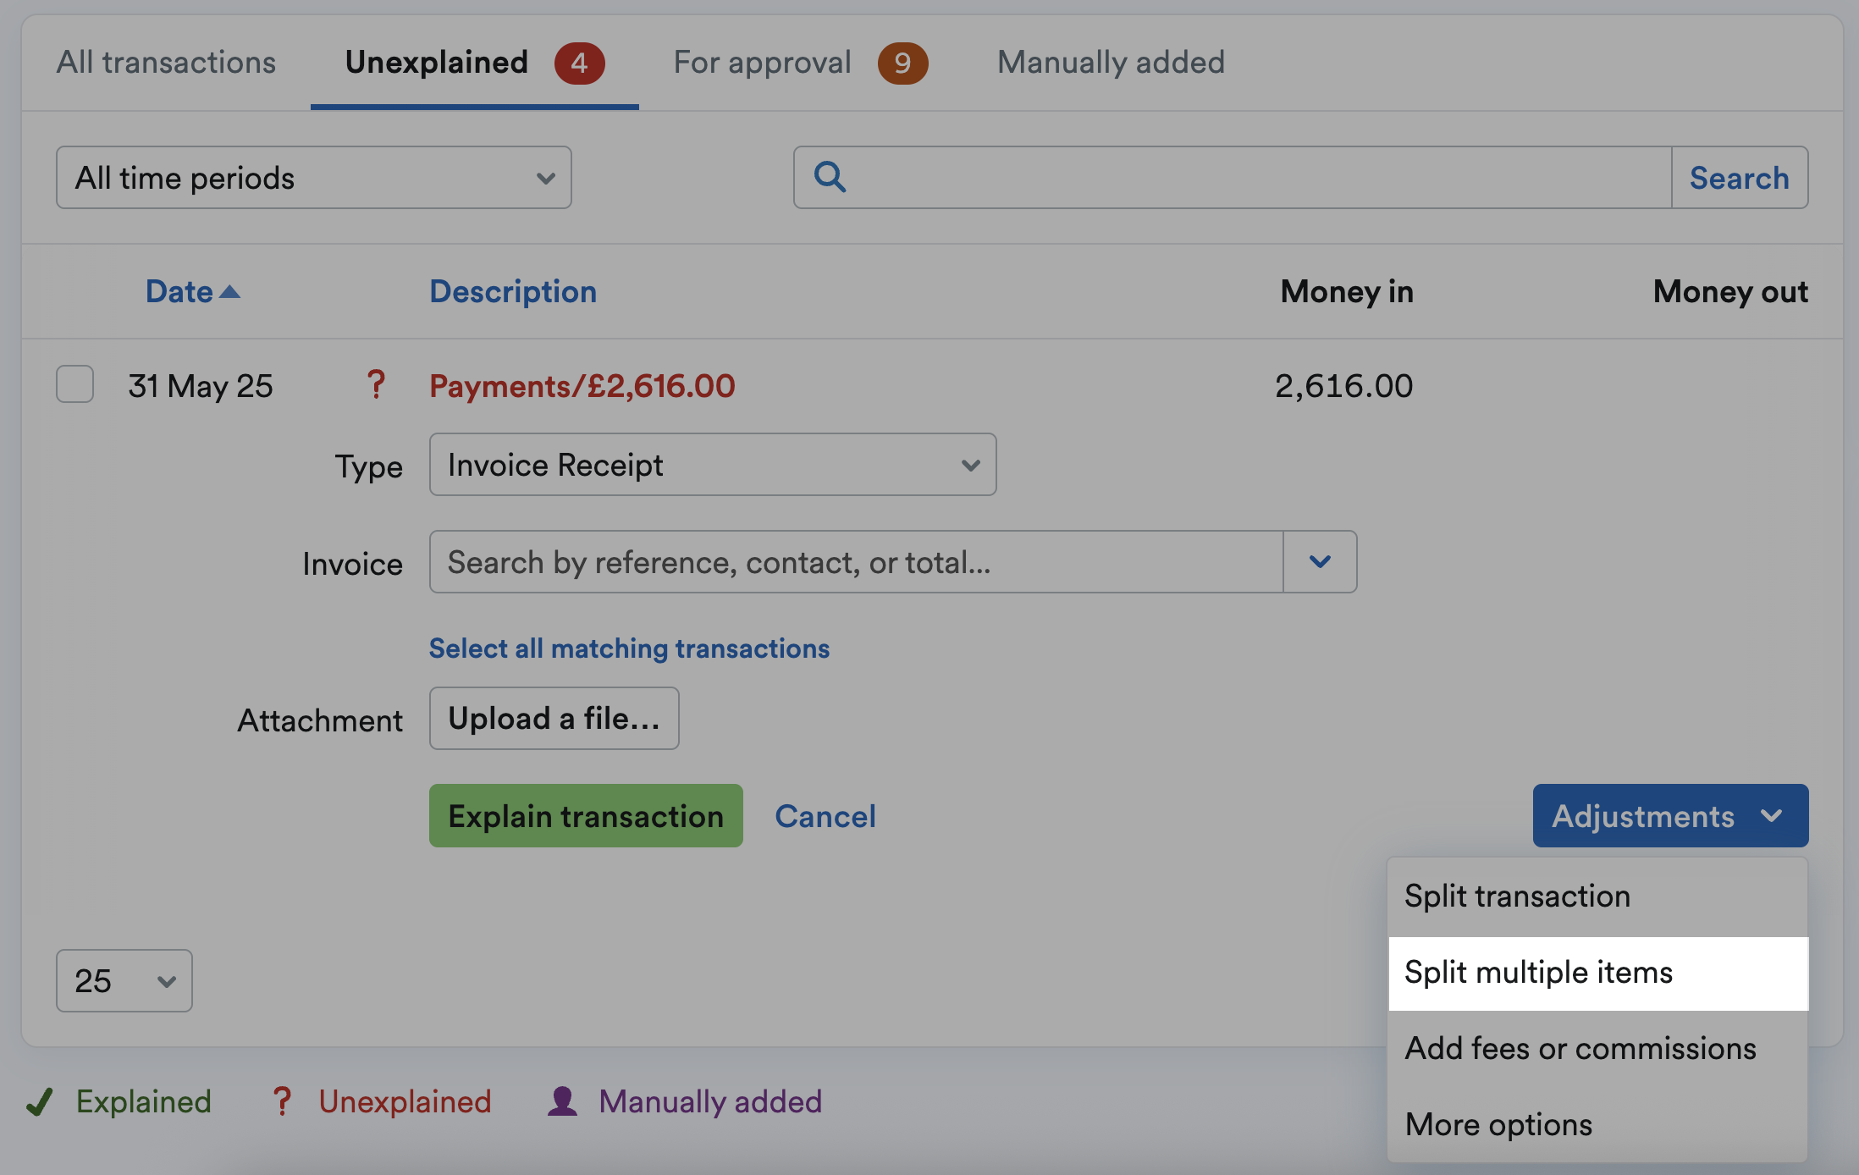Click the green Explained checkmark legend icon
The height and width of the screenshot is (1175, 1859).
coord(40,1101)
